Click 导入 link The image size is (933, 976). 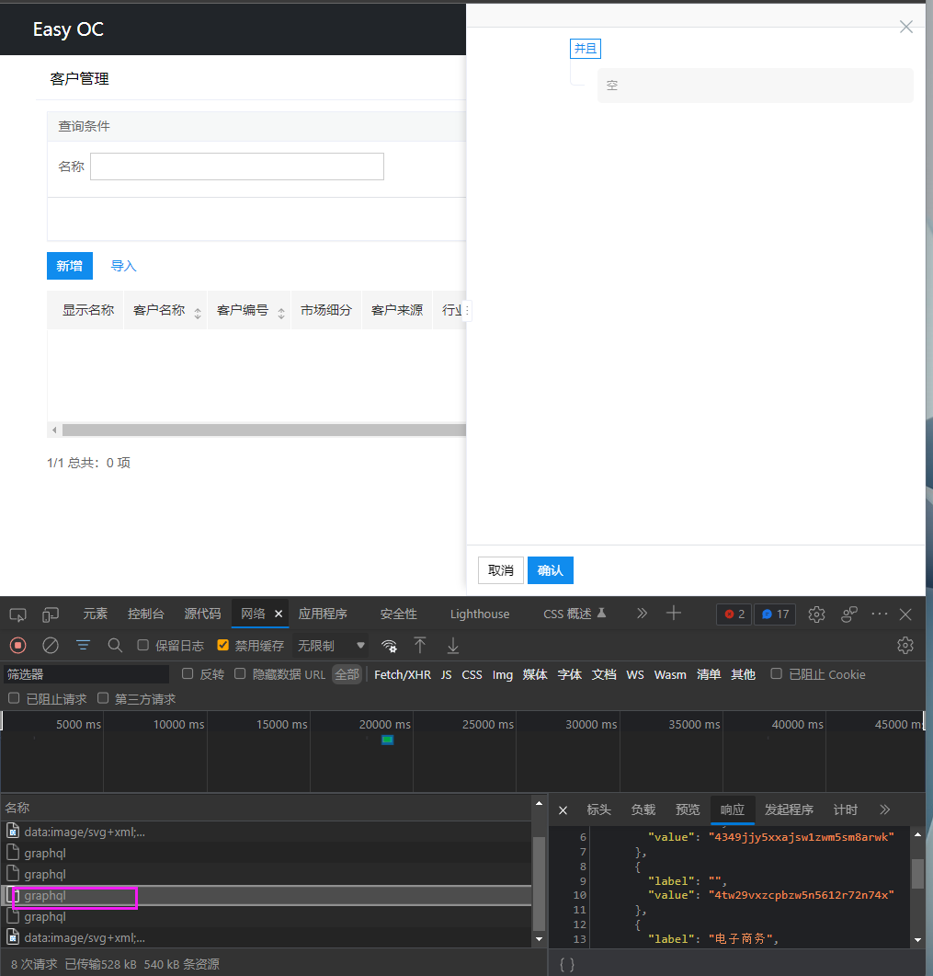(123, 266)
